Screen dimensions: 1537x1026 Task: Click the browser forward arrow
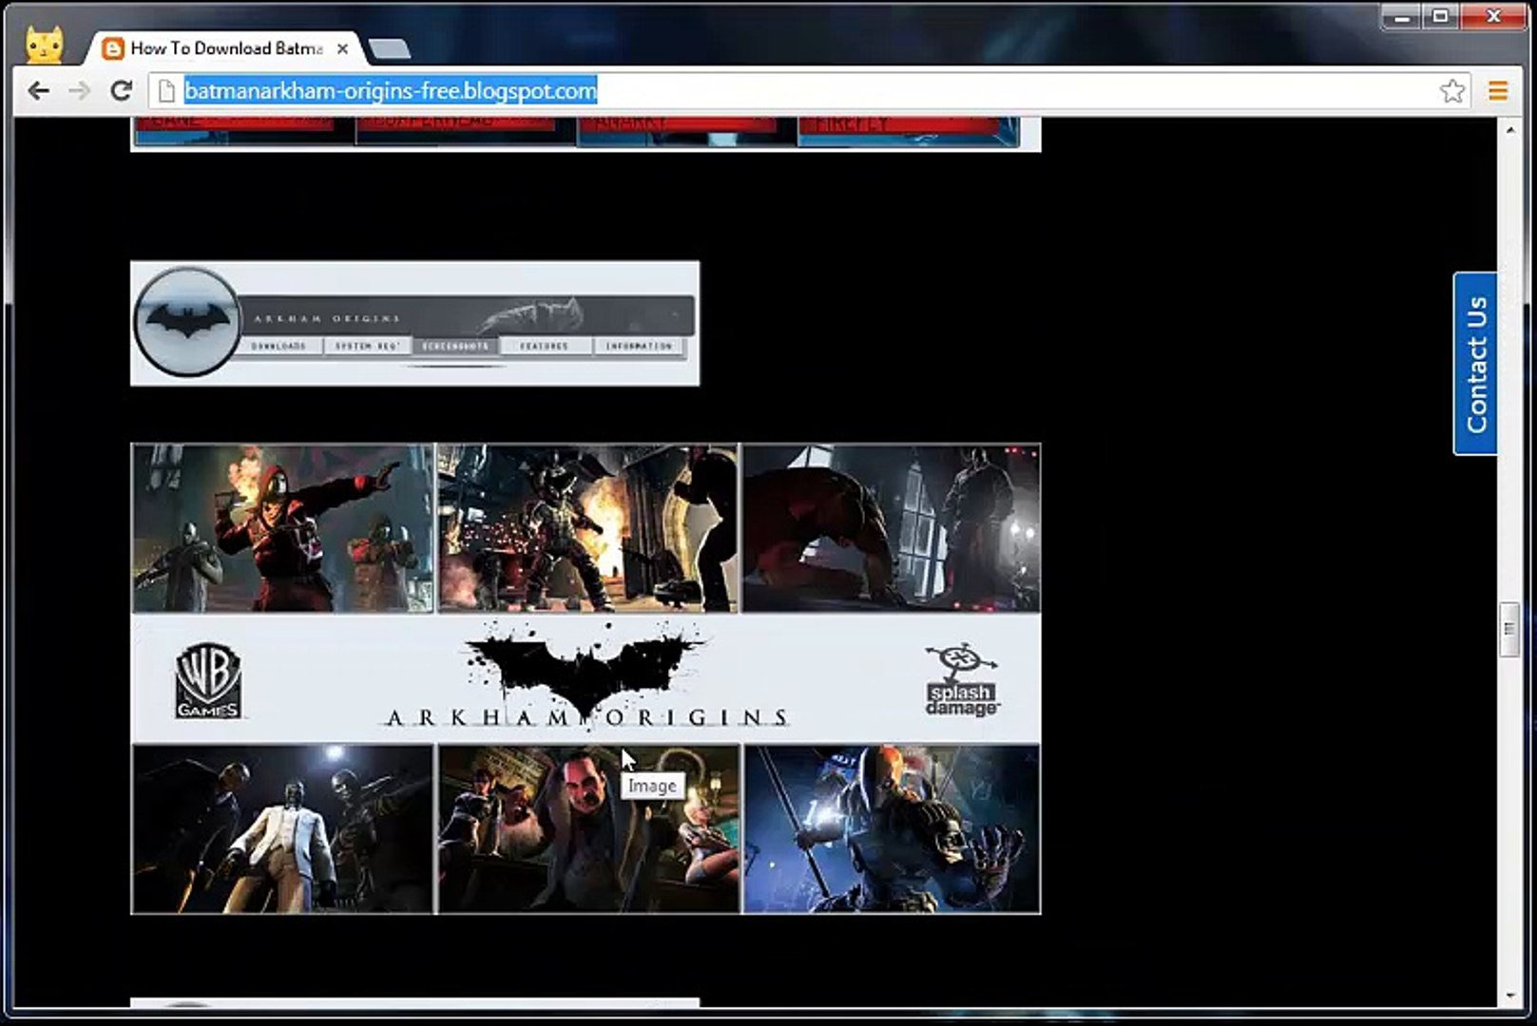80,91
